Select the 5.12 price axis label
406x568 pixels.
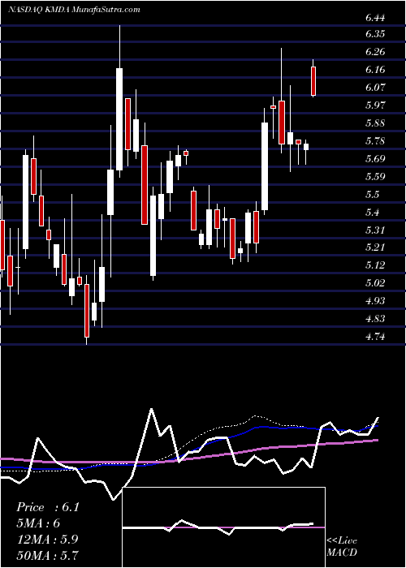pyautogui.click(x=375, y=265)
